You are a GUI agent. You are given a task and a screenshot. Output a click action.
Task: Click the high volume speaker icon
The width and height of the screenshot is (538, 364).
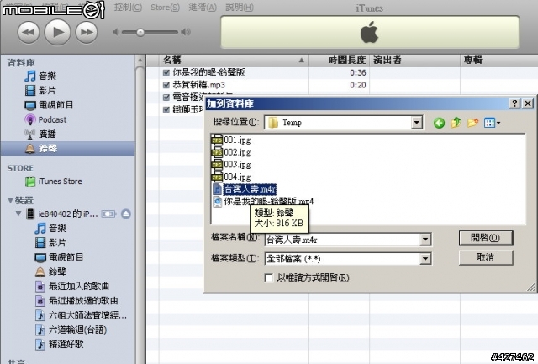186,32
